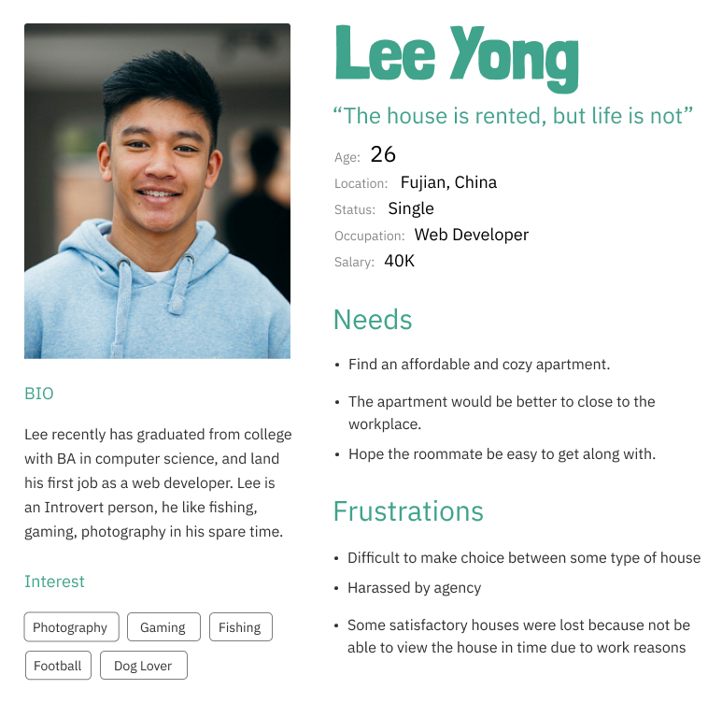Image resolution: width=722 pixels, height=718 pixels.
Task: Click the Photography interest tag
Action: click(71, 627)
